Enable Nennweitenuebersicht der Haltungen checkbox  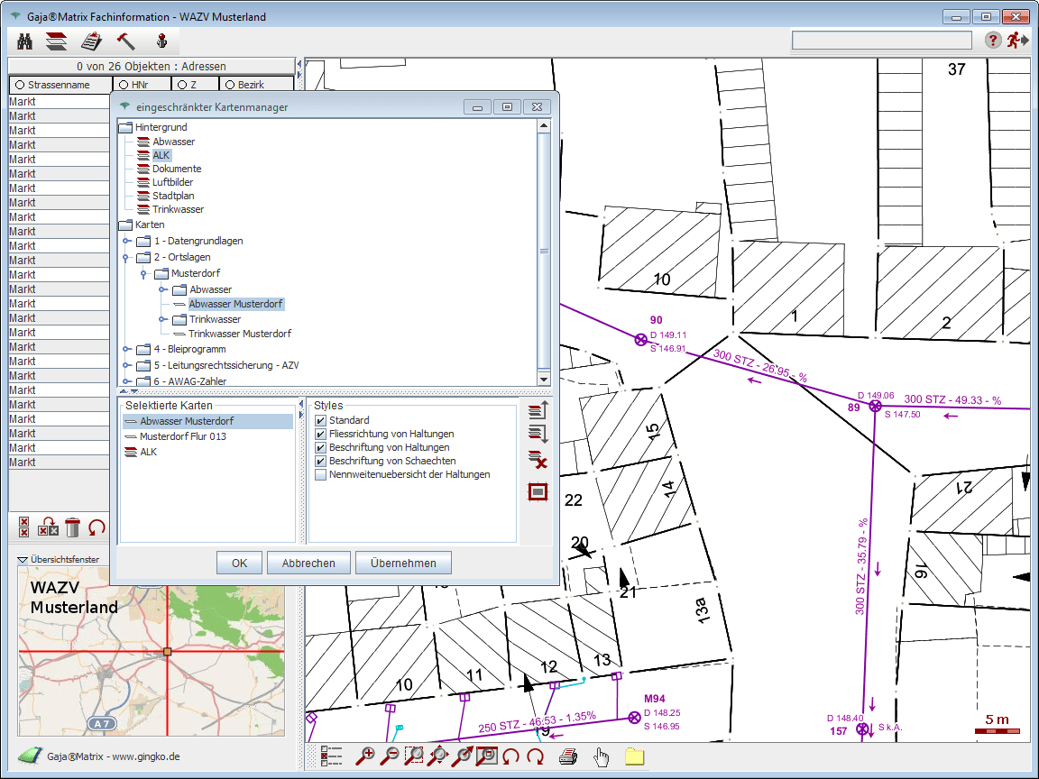(320, 474)
